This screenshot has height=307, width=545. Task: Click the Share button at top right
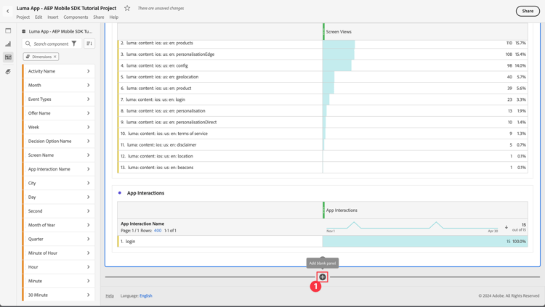click(x=528, y=11)
